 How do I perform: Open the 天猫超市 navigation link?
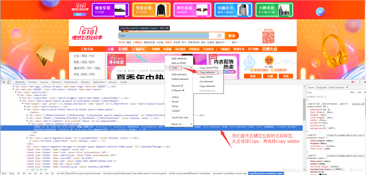pos(138,49)
